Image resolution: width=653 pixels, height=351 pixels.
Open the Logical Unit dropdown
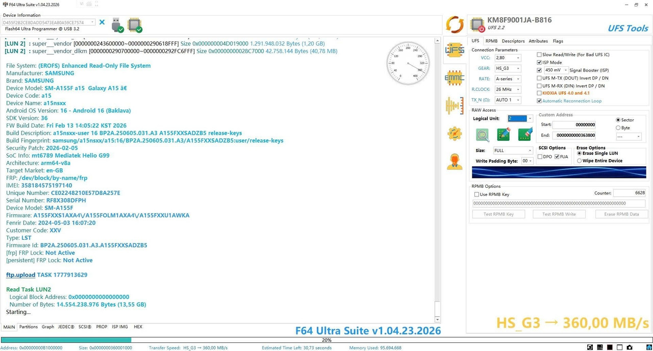click(520, 118)
